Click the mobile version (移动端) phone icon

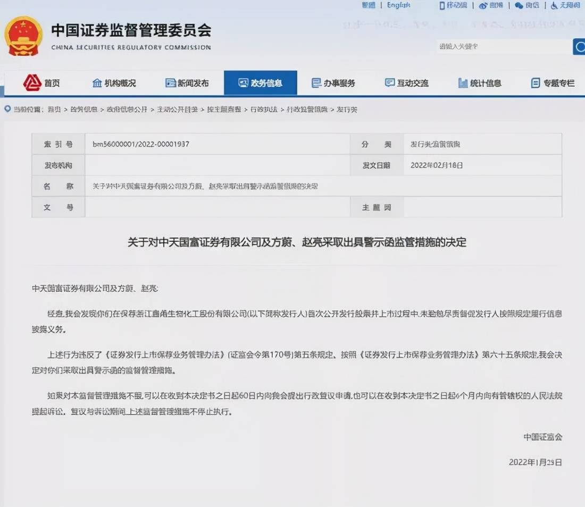(x=442, y=5)
